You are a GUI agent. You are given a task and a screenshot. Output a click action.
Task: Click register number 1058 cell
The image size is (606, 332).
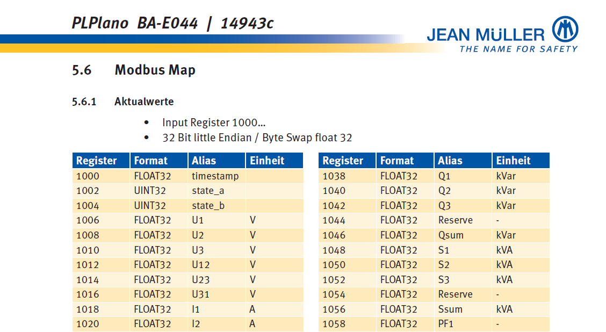click(x=334, y=324)
